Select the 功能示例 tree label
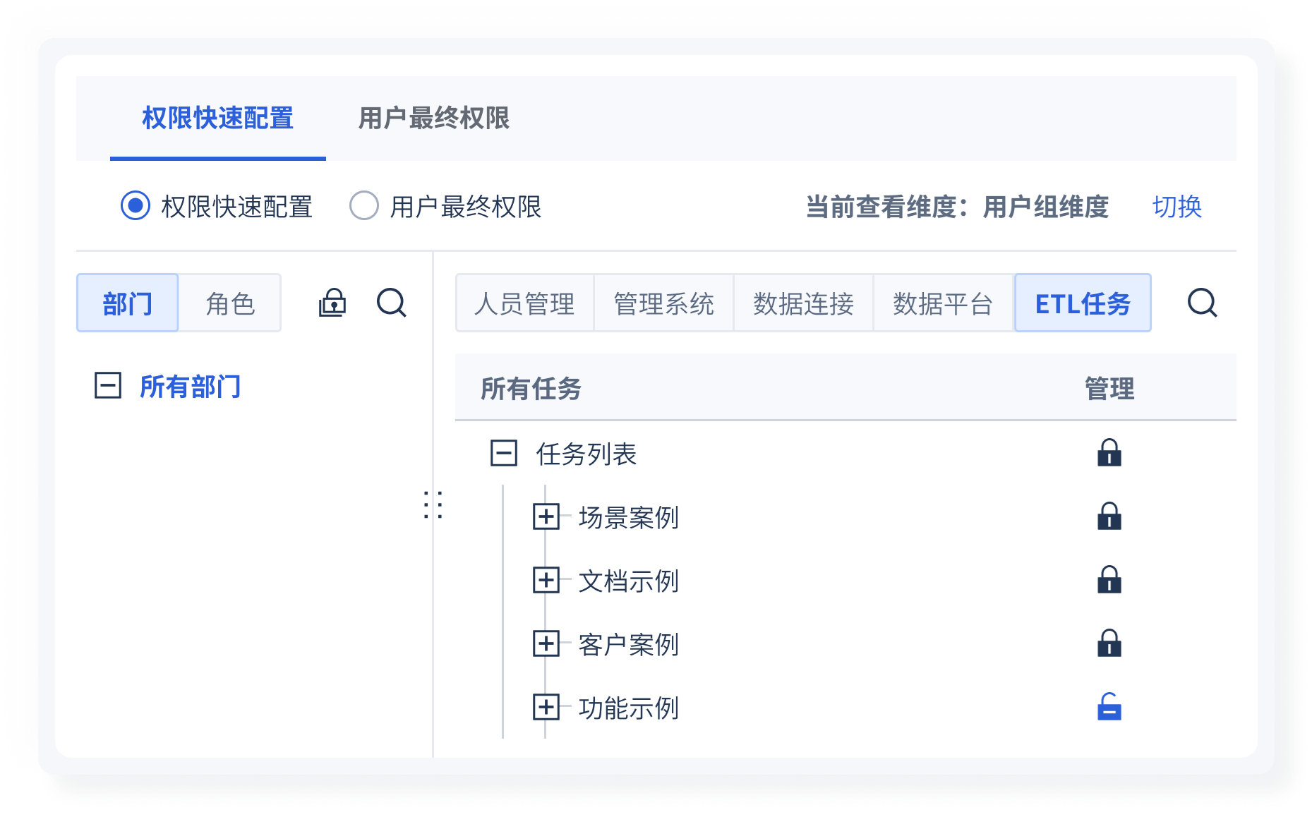 click(629, 708)
